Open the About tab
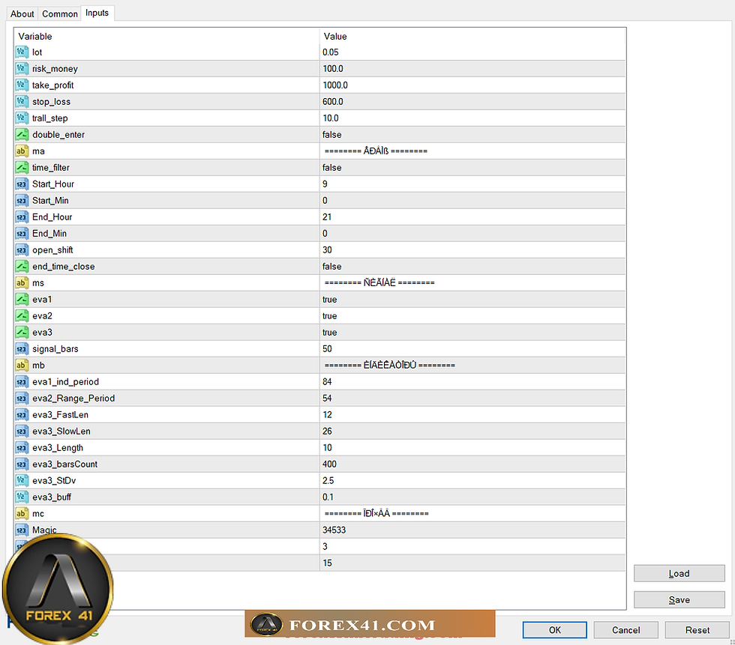 coord(22,13)
